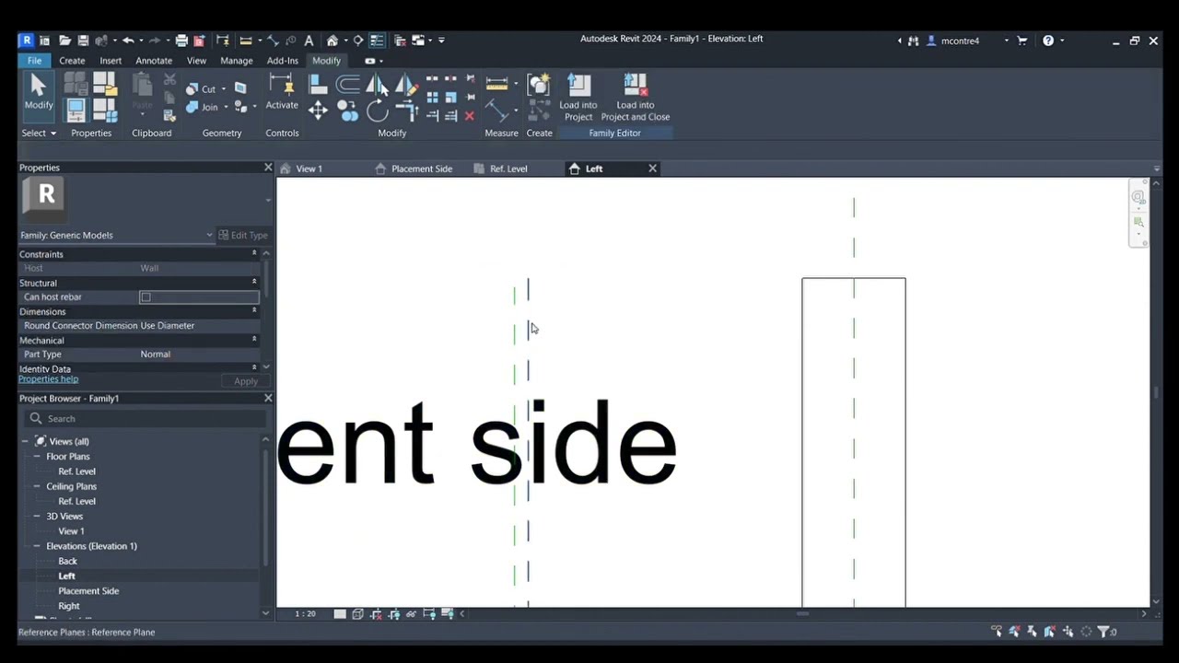The height and width of the screenshot is (663, 1179).
Task: Click the Apply button in Properties
Action: pyautogui.click(x=246, y=381)
